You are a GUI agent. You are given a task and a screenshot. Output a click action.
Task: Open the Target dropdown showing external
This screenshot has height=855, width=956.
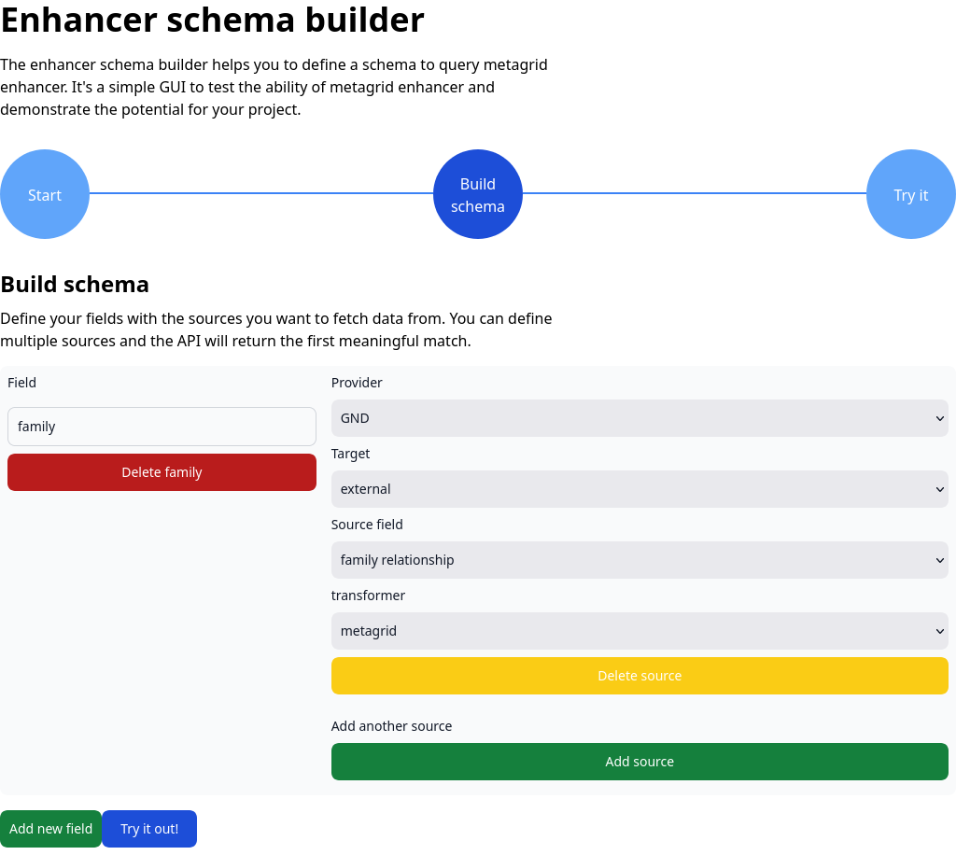(640, 489)
